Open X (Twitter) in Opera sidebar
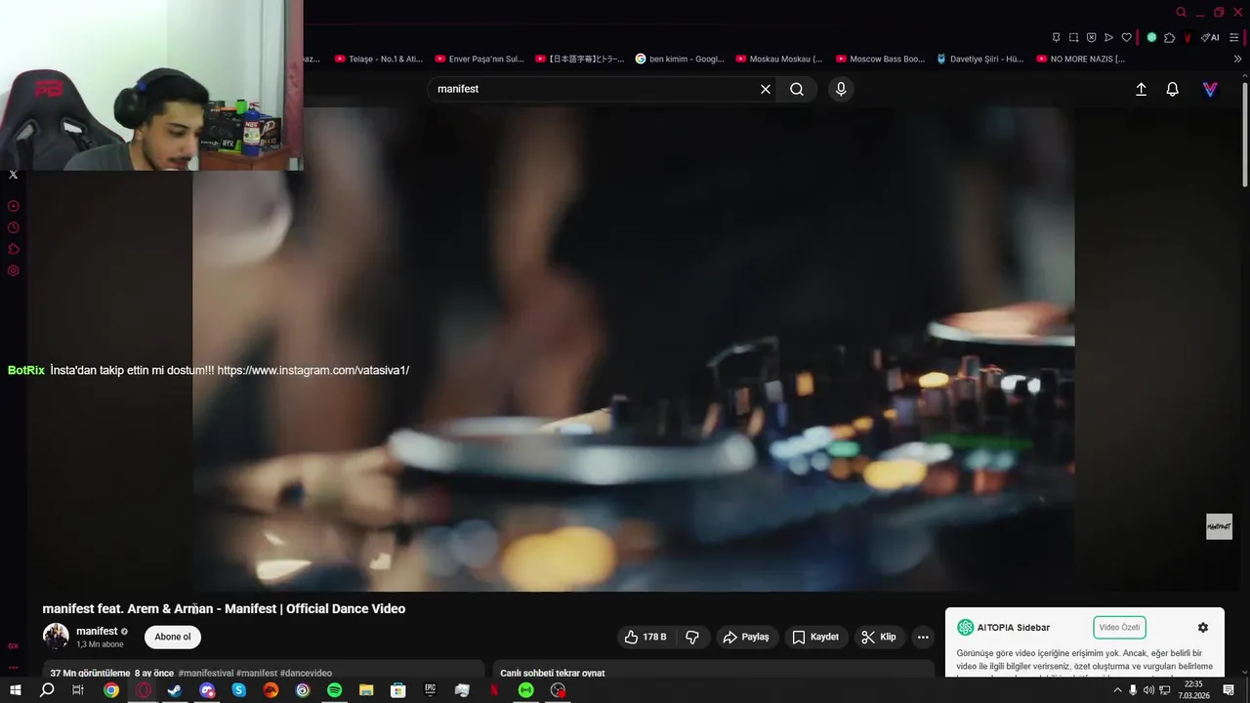The height and width of the screenshot is (703, 1250). [14, 175]
